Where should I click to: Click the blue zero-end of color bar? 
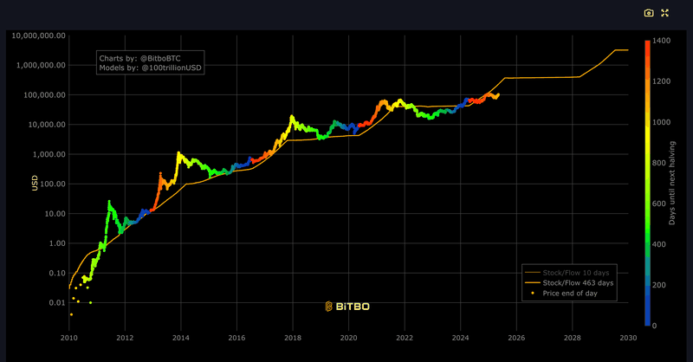[x=647, y=322]
